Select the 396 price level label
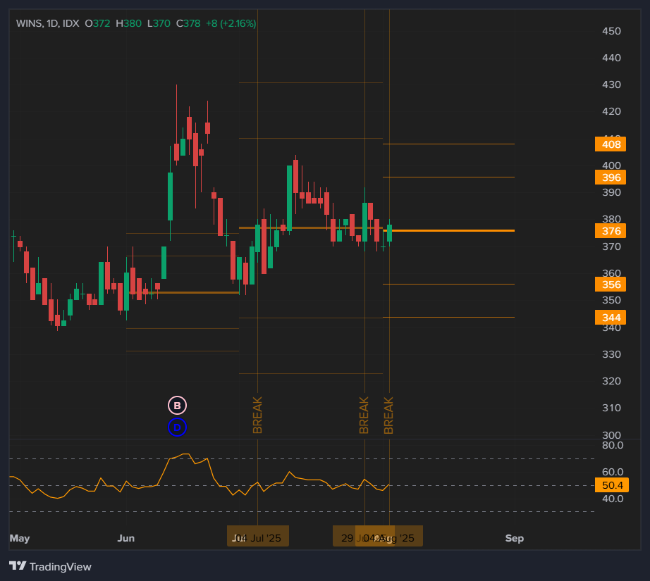This screenshot has height=581, width=650. pos(611,177)
